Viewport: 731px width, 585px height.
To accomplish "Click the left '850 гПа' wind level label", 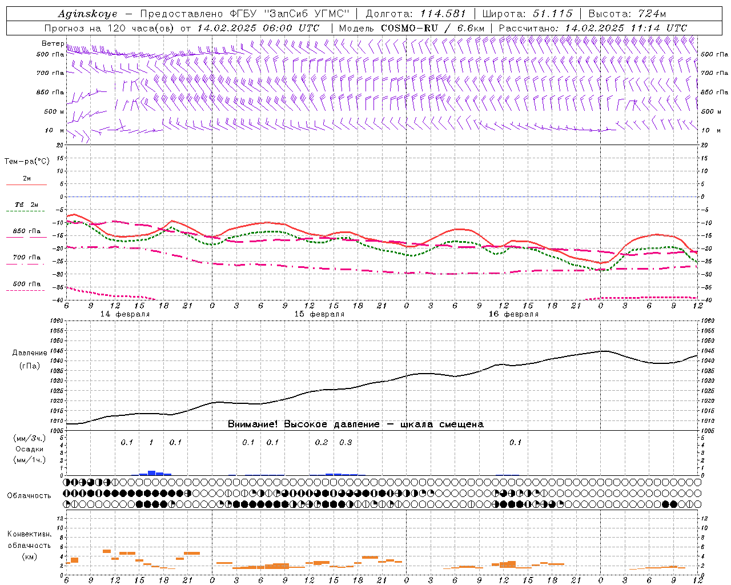I will [50, 92].
